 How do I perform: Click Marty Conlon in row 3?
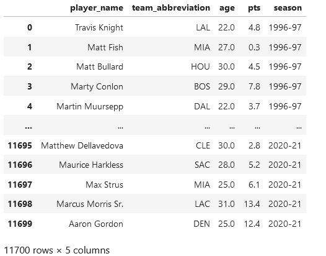[x=97, y=86]
